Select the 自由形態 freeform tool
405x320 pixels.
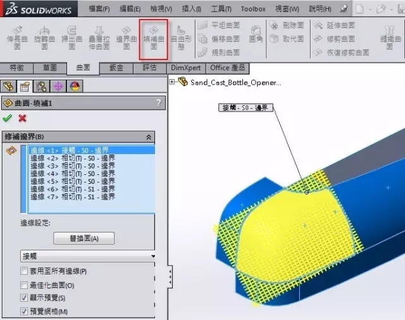(x=181, y=38)
